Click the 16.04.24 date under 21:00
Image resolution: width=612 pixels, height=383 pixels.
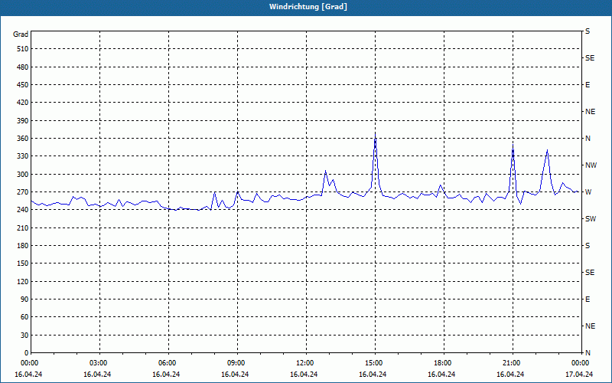(510, 375)
